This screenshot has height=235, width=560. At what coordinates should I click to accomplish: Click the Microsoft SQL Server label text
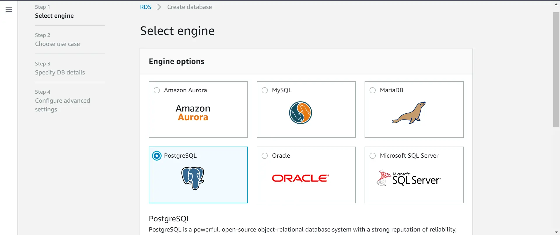coord(409,156)
